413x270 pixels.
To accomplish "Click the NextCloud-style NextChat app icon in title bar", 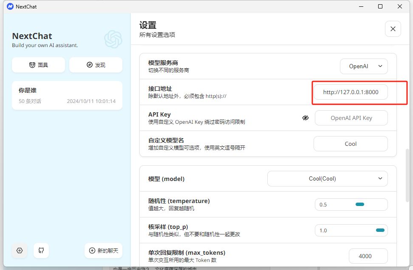I will coord(10,6).
